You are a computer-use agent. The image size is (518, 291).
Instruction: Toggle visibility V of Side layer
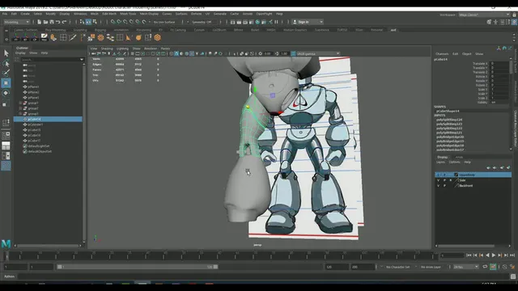tap(439, 180)
